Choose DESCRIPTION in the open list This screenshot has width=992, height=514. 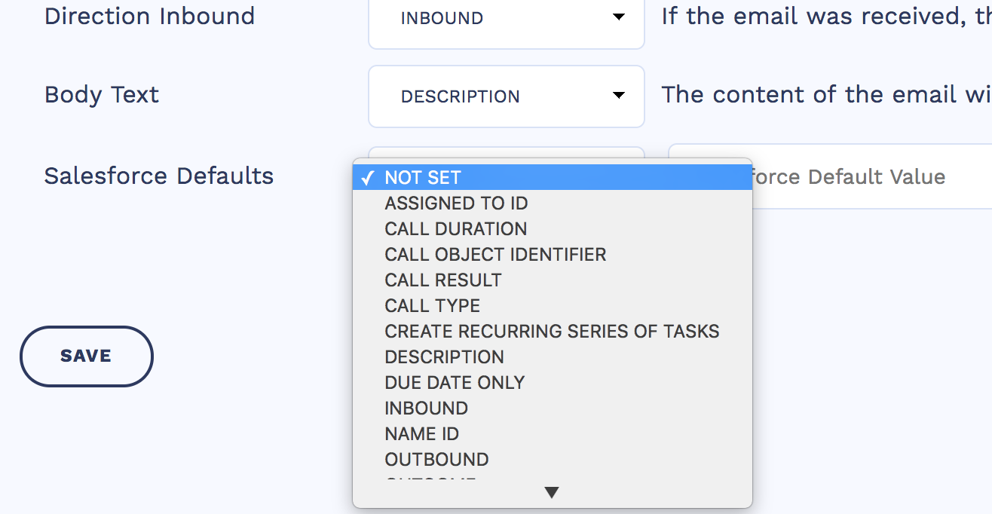tap(444, 357)
